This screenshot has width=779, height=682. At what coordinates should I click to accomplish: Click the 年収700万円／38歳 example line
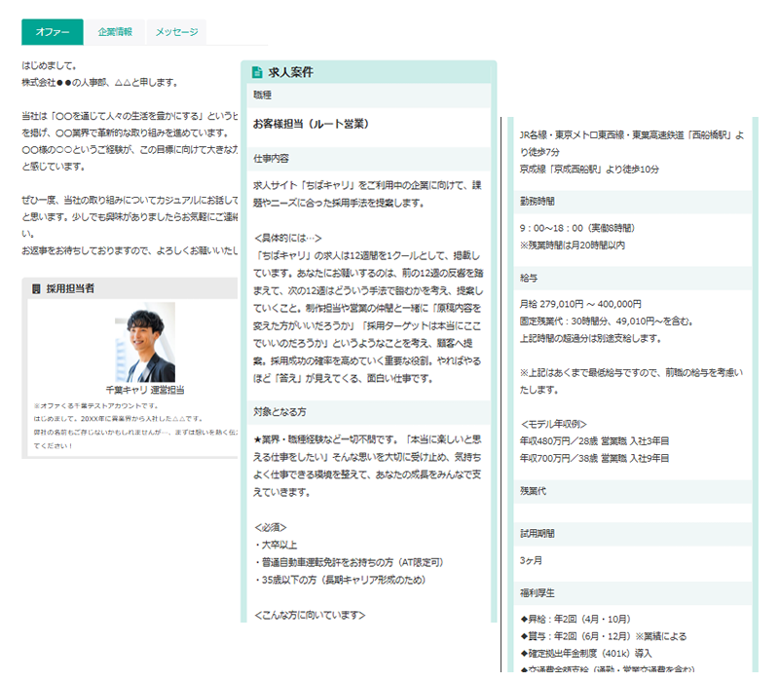click(594, 458)
